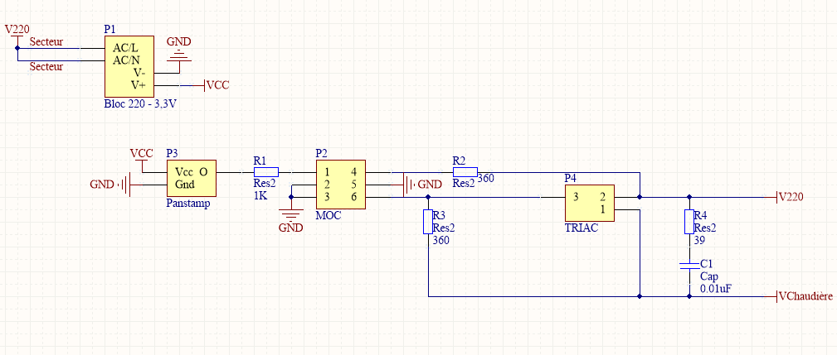This screenshot has width=837, height=355.
Task: Select the P1 Bloc 220-3,3V component body
Action: [x=129, y=66]
